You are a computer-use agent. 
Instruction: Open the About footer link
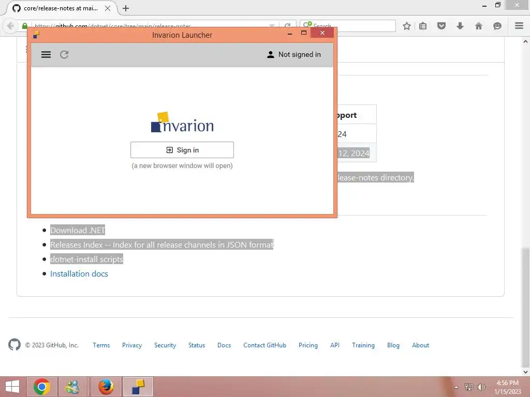(420, 345)
